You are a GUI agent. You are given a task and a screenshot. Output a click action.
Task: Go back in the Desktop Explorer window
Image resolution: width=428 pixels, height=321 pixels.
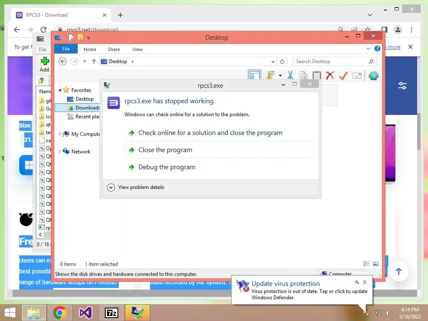63,61
